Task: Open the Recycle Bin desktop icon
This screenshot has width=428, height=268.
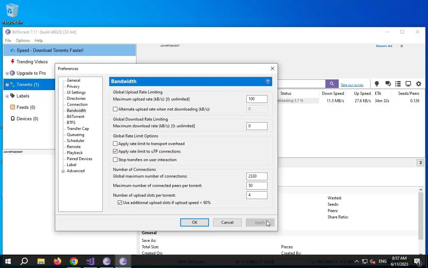Action: [x=12, y=13]
